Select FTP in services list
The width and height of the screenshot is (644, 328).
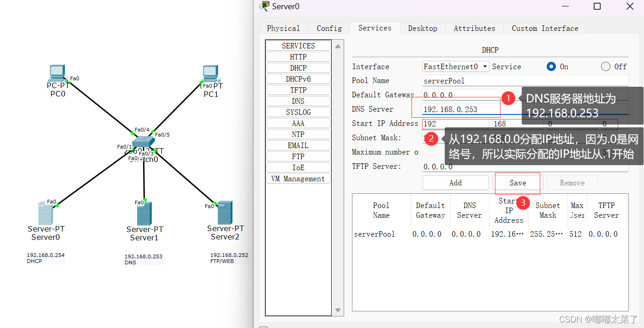click(298, 156)
